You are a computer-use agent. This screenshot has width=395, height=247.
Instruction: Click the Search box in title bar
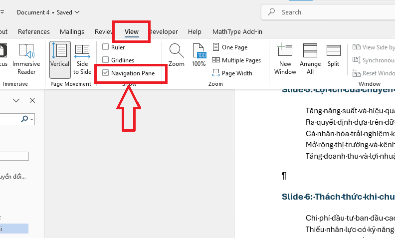click(x=328, y=12)
